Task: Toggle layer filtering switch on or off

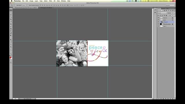Action: click(x=175, y=11)
